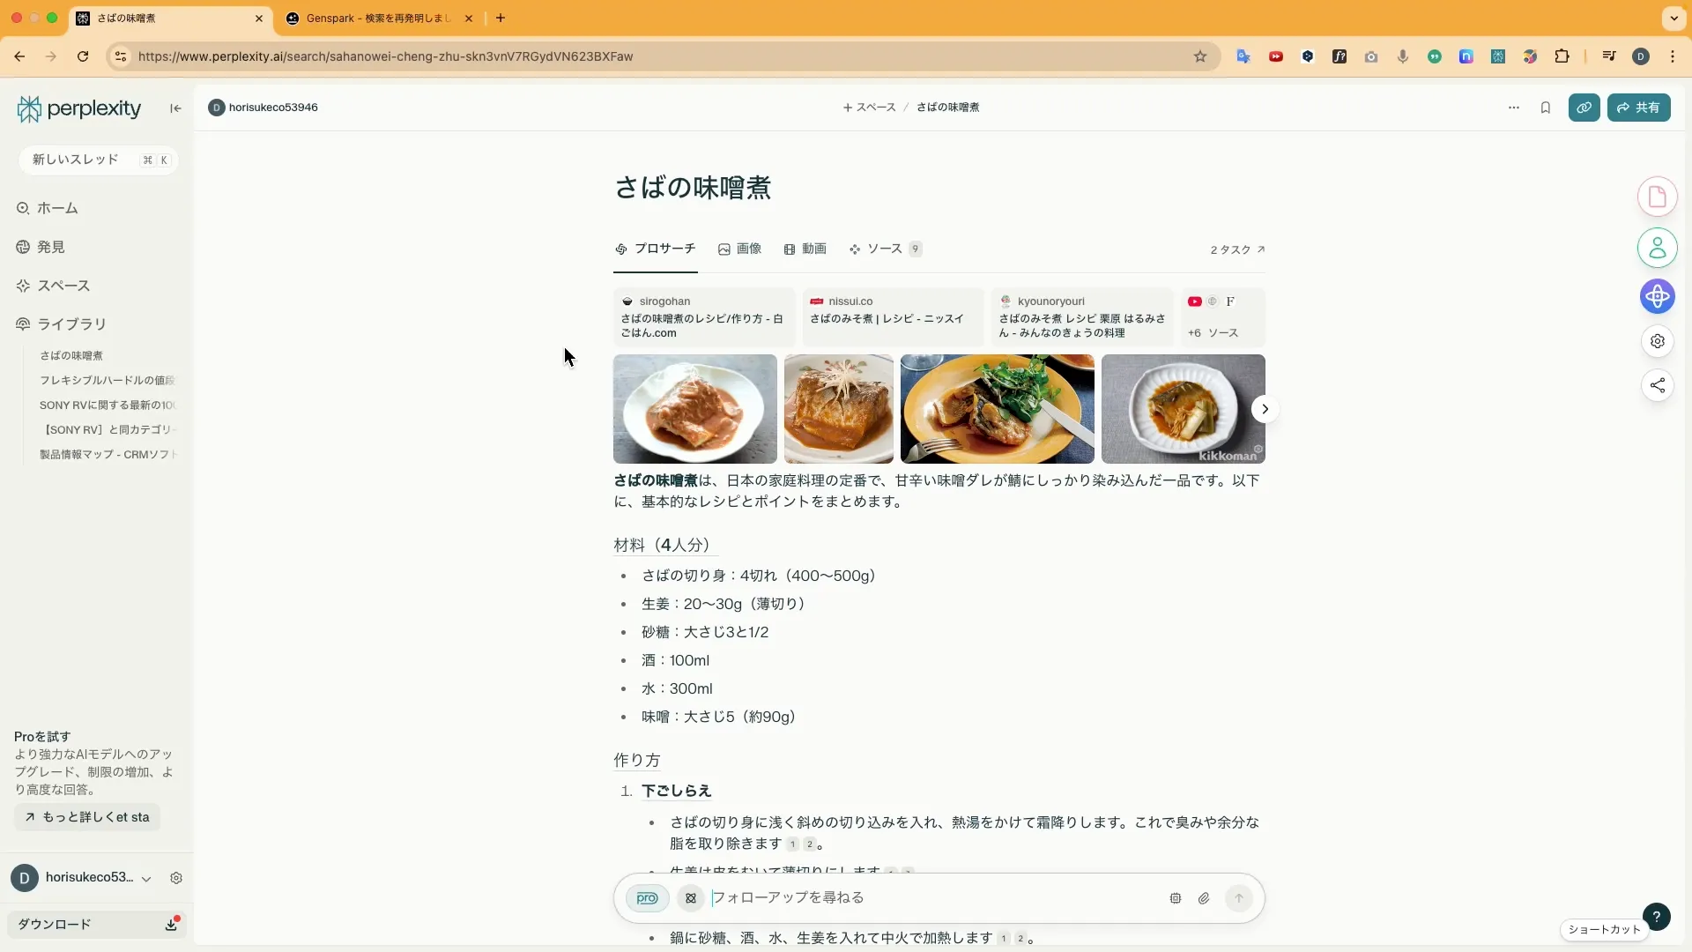Open the three-dot options menu
Image resolution: width=1692 pixels, height=952 pixels.
(1513, 108)
